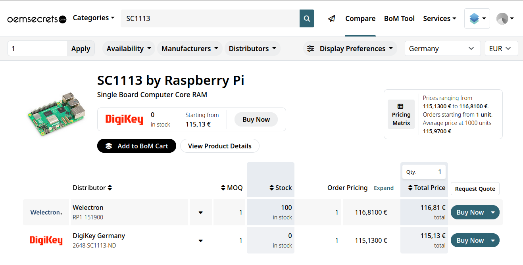Expand the Welectron row details arrow
Screen dimensions: 523x265
pos(201,213)
